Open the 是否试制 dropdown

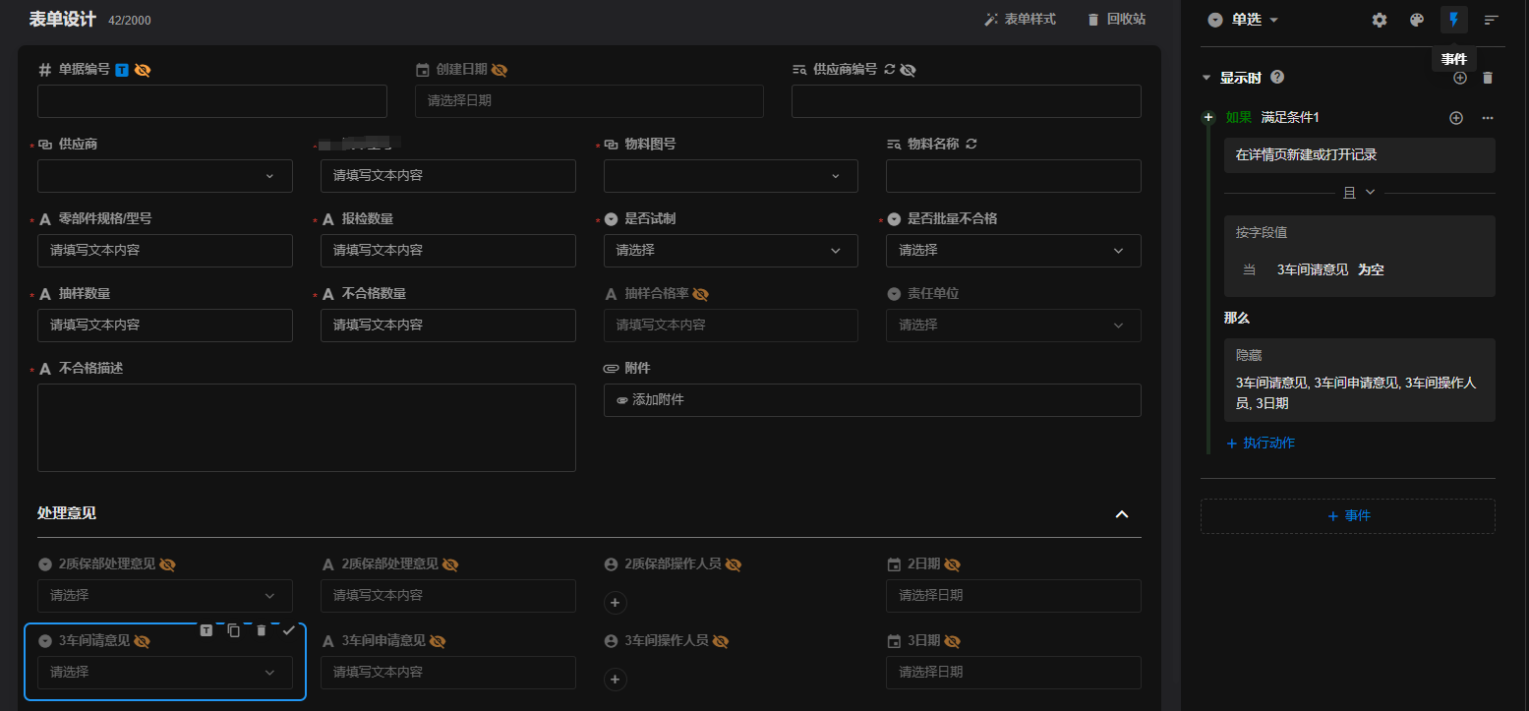(730, 251)
